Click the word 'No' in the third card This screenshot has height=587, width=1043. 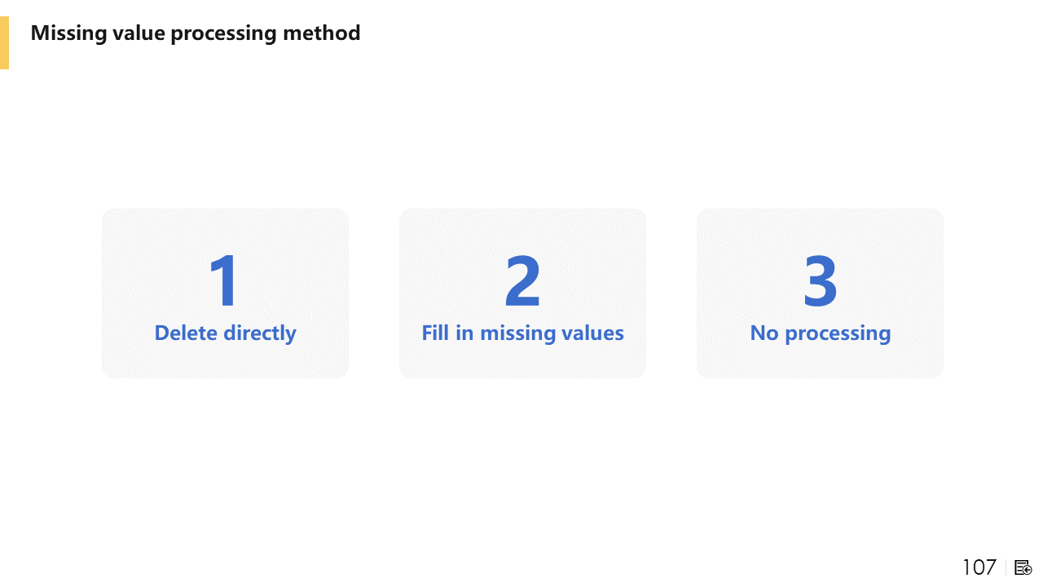tap(764, 333)
